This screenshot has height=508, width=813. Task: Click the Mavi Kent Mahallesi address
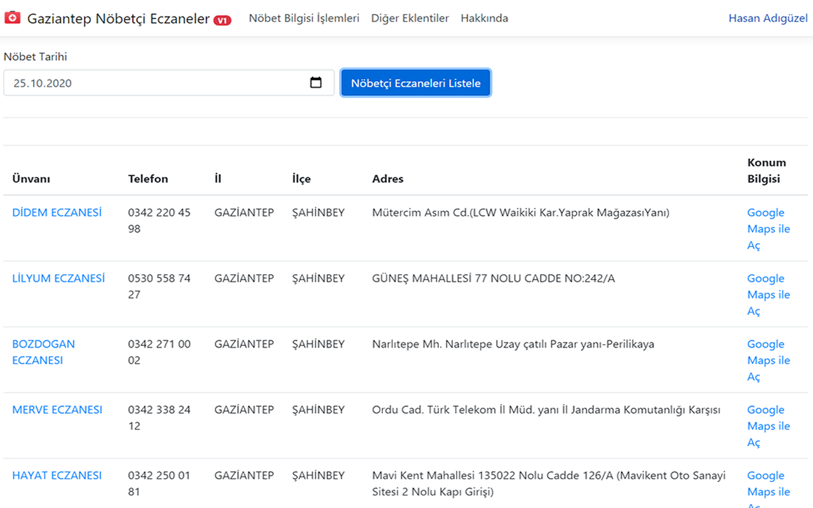[549, 483]
